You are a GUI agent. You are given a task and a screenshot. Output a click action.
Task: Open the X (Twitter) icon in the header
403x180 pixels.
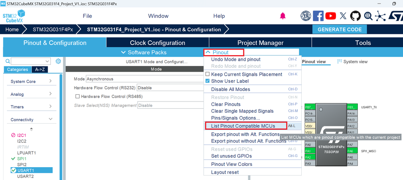pos(343,16)
